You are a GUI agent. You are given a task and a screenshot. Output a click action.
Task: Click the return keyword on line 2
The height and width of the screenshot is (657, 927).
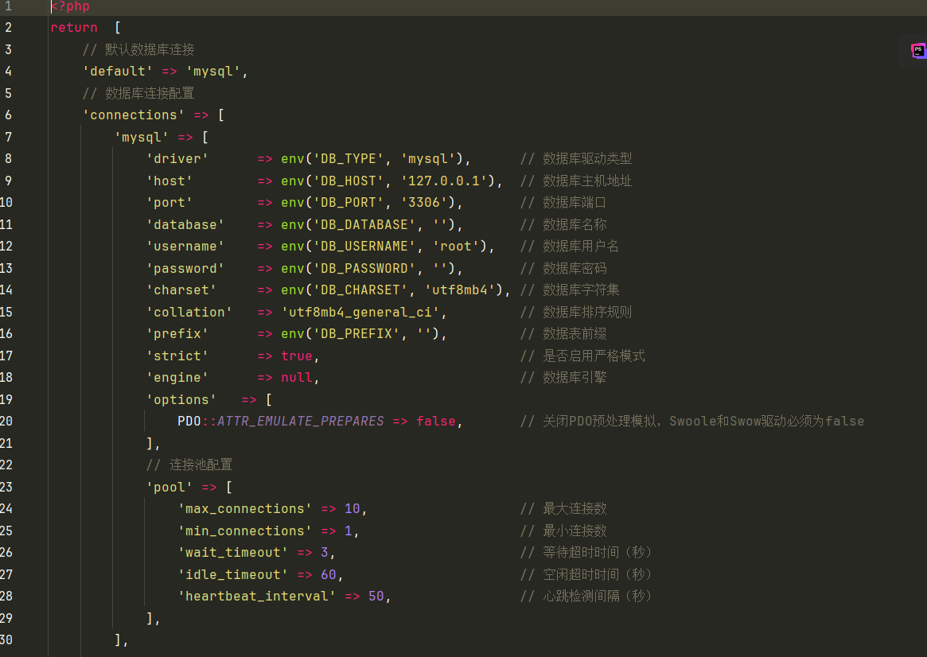[74, 27]
